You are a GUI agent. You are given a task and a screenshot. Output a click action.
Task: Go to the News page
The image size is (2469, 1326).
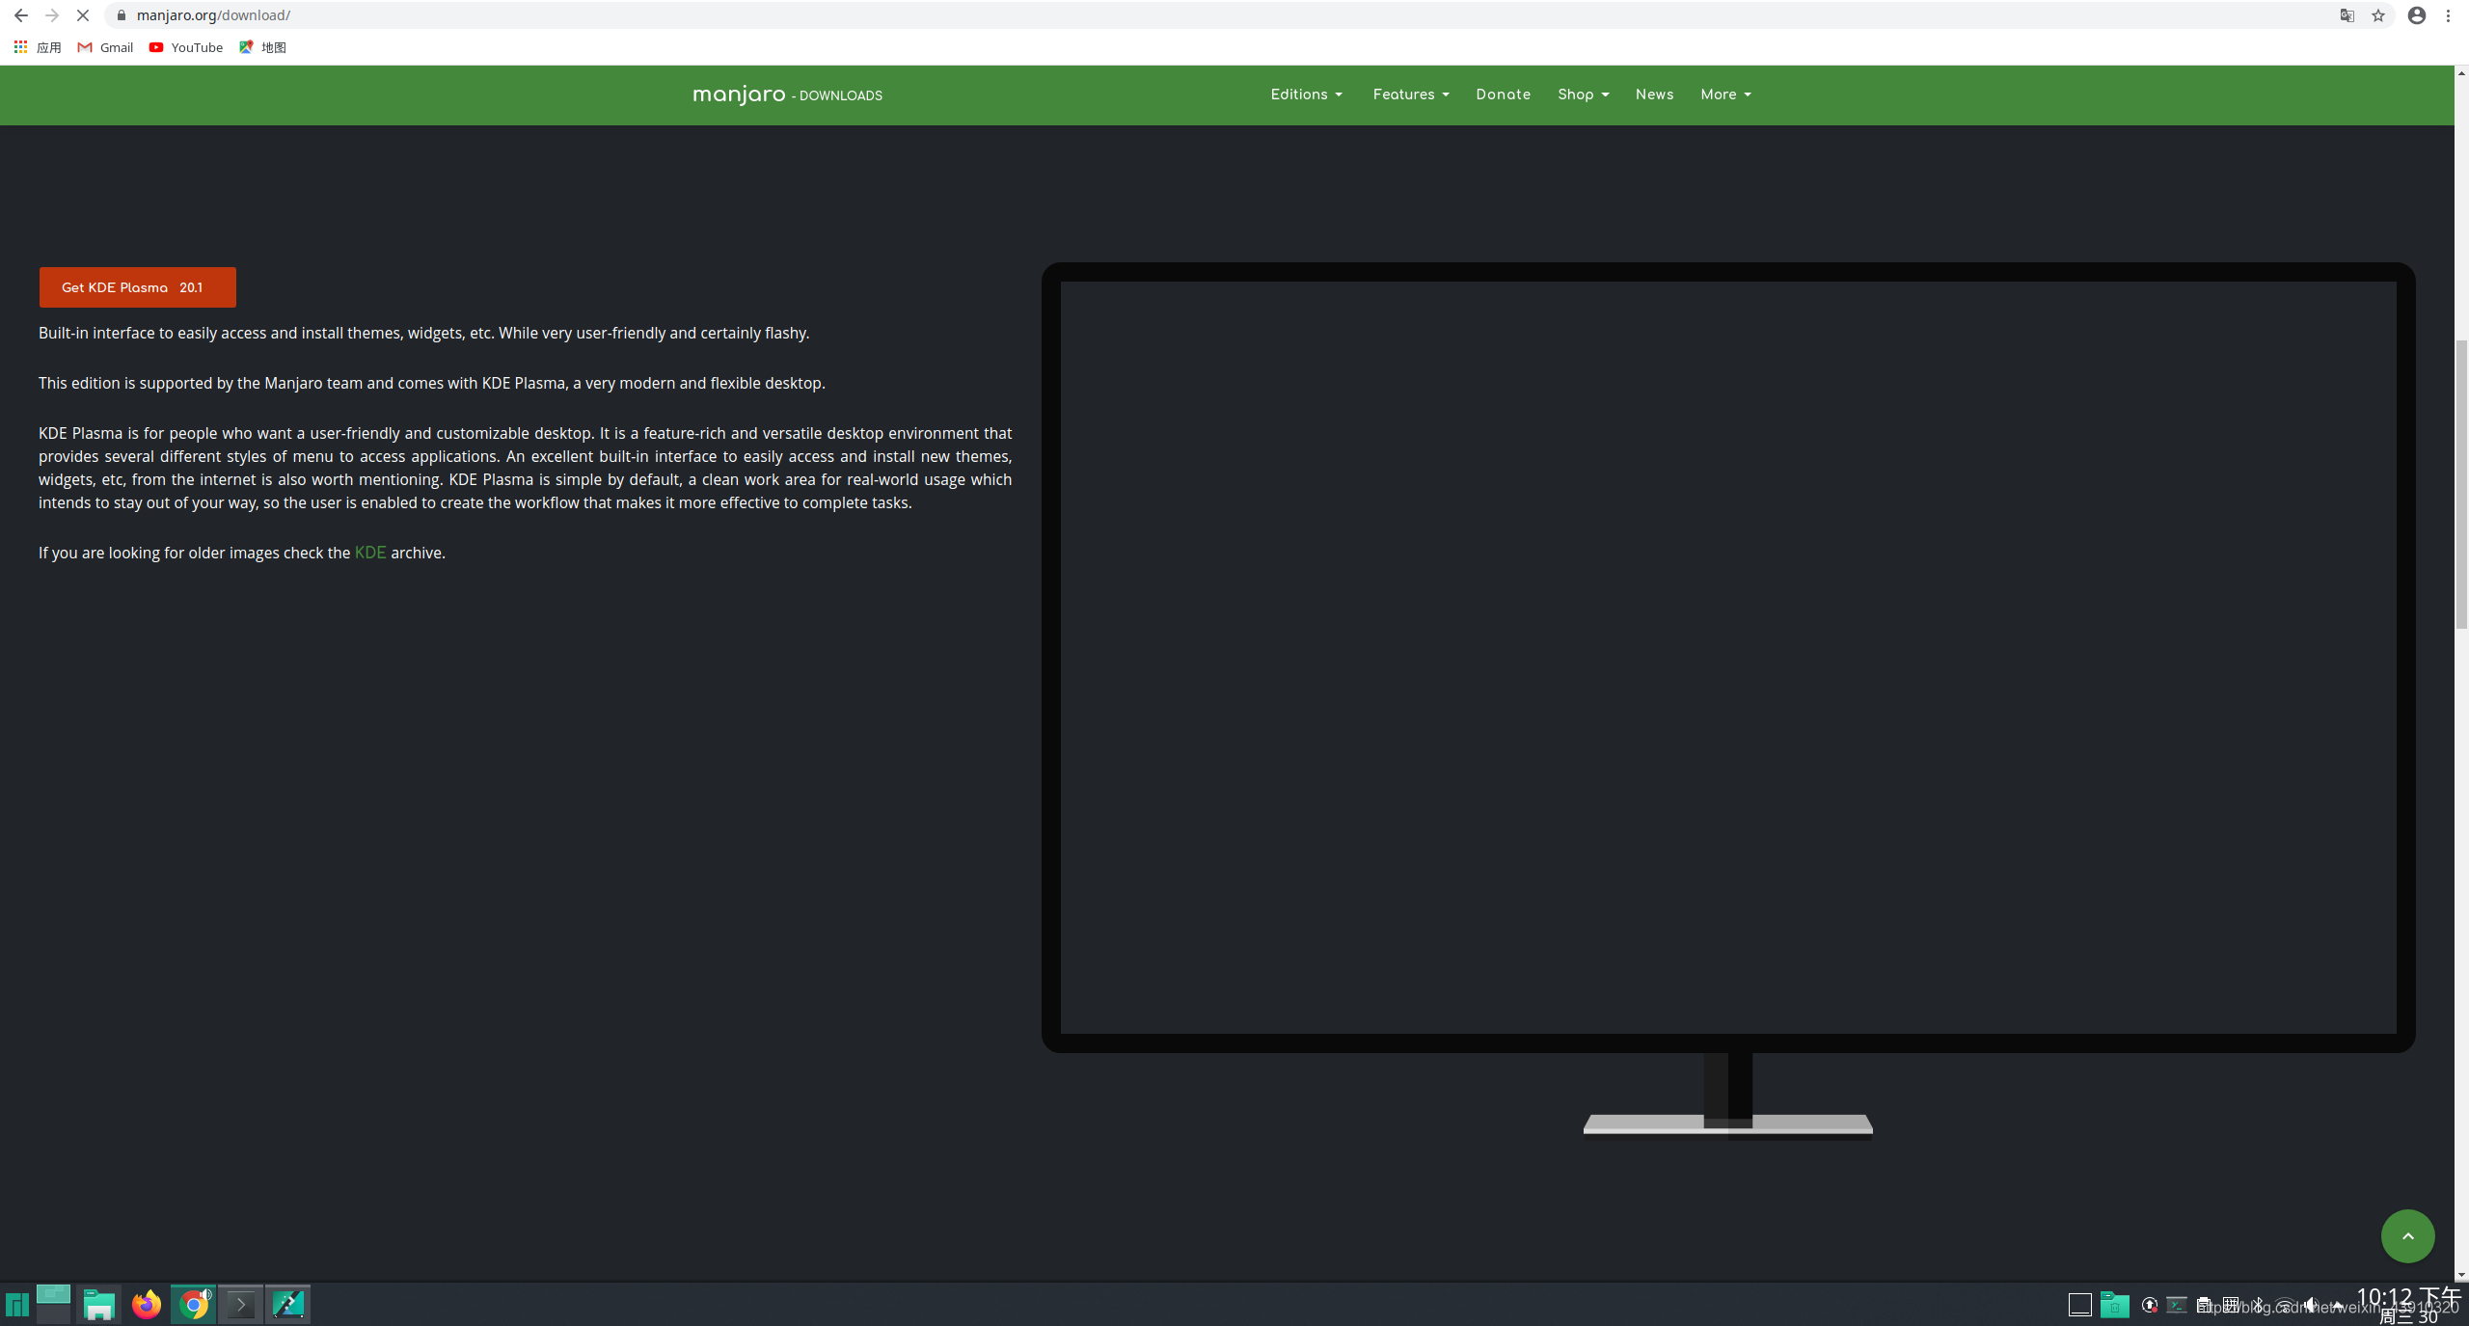pyautogui.click(x=1654, y=95)
